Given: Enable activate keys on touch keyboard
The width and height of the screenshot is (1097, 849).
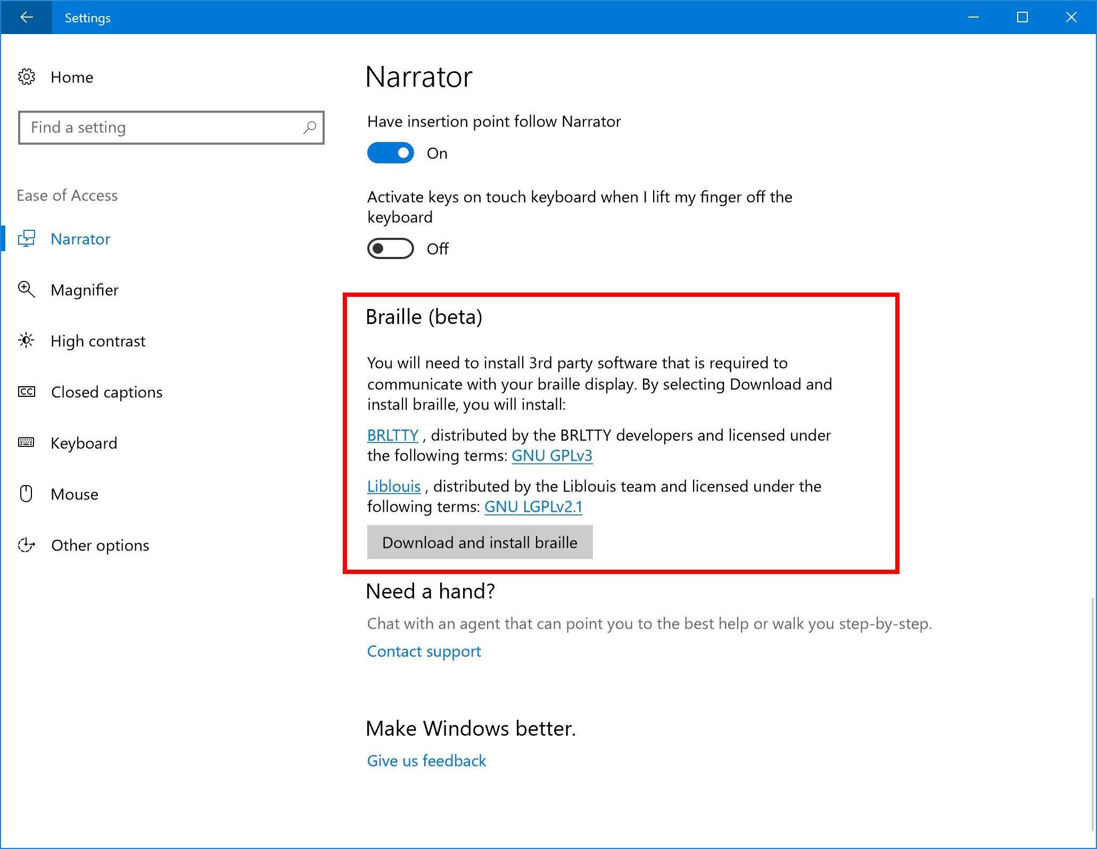Looking at the screenshot, I should click(x=390, y=248).
